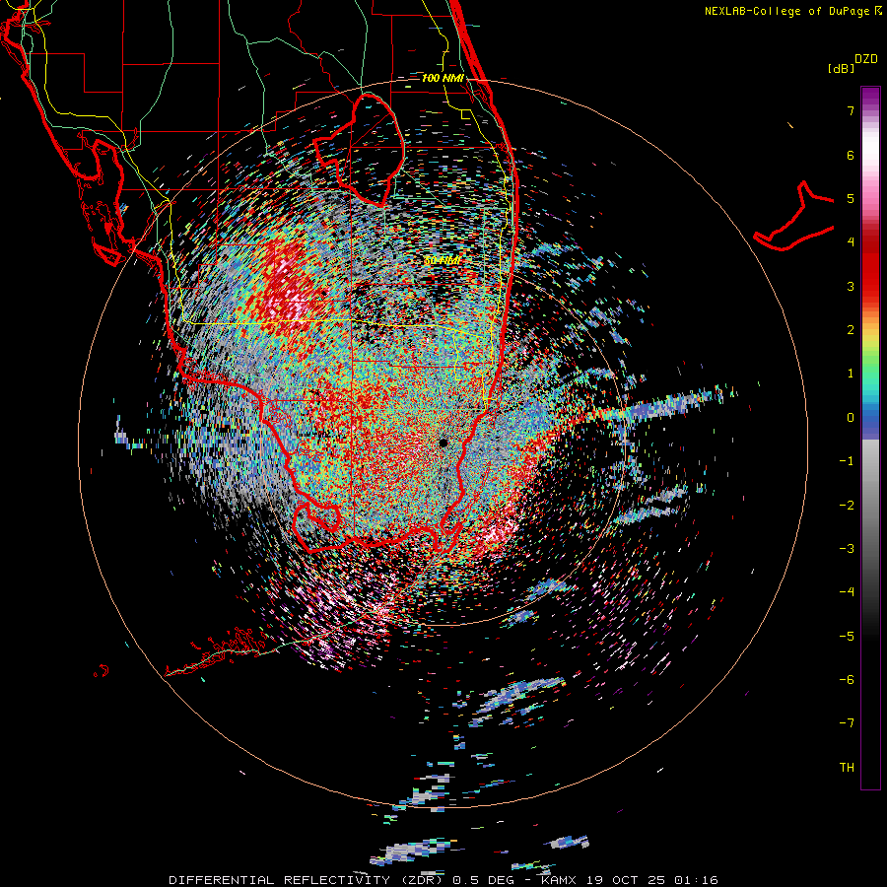The width and height of the screenshot is (887, 887).
Task: Select the 3 value on the color scale
Action: [851, 286]
